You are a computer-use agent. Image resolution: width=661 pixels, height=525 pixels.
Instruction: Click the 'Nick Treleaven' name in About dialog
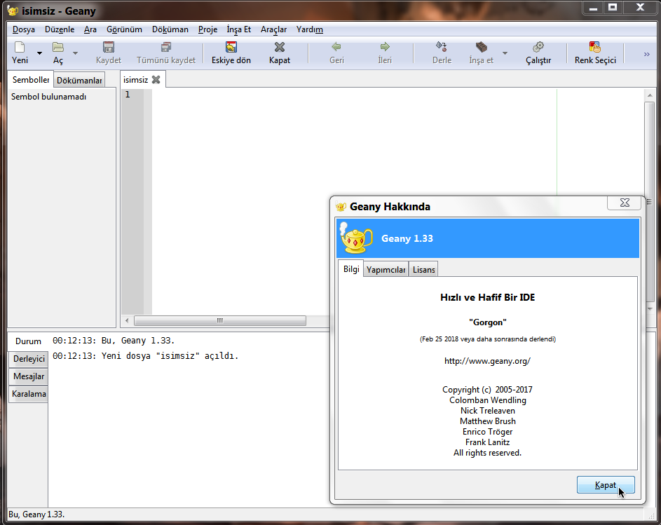point(488,411)
